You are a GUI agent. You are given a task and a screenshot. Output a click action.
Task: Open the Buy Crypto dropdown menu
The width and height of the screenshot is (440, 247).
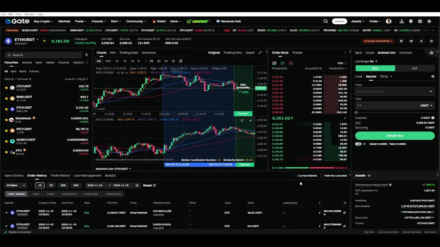43,21
